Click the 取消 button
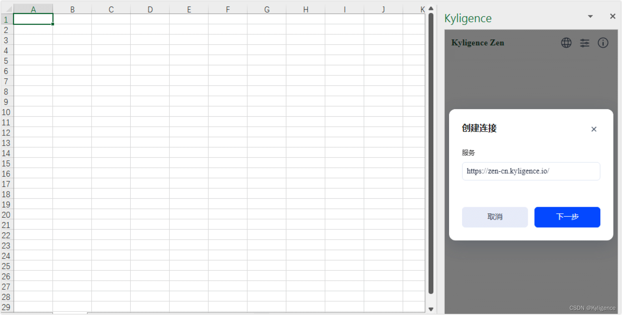 [495, 217]
